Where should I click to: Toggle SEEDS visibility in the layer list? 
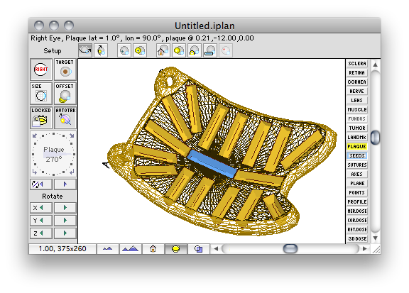point(357,155)
